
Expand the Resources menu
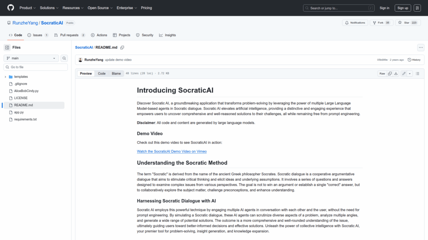(x=73, y=8)
